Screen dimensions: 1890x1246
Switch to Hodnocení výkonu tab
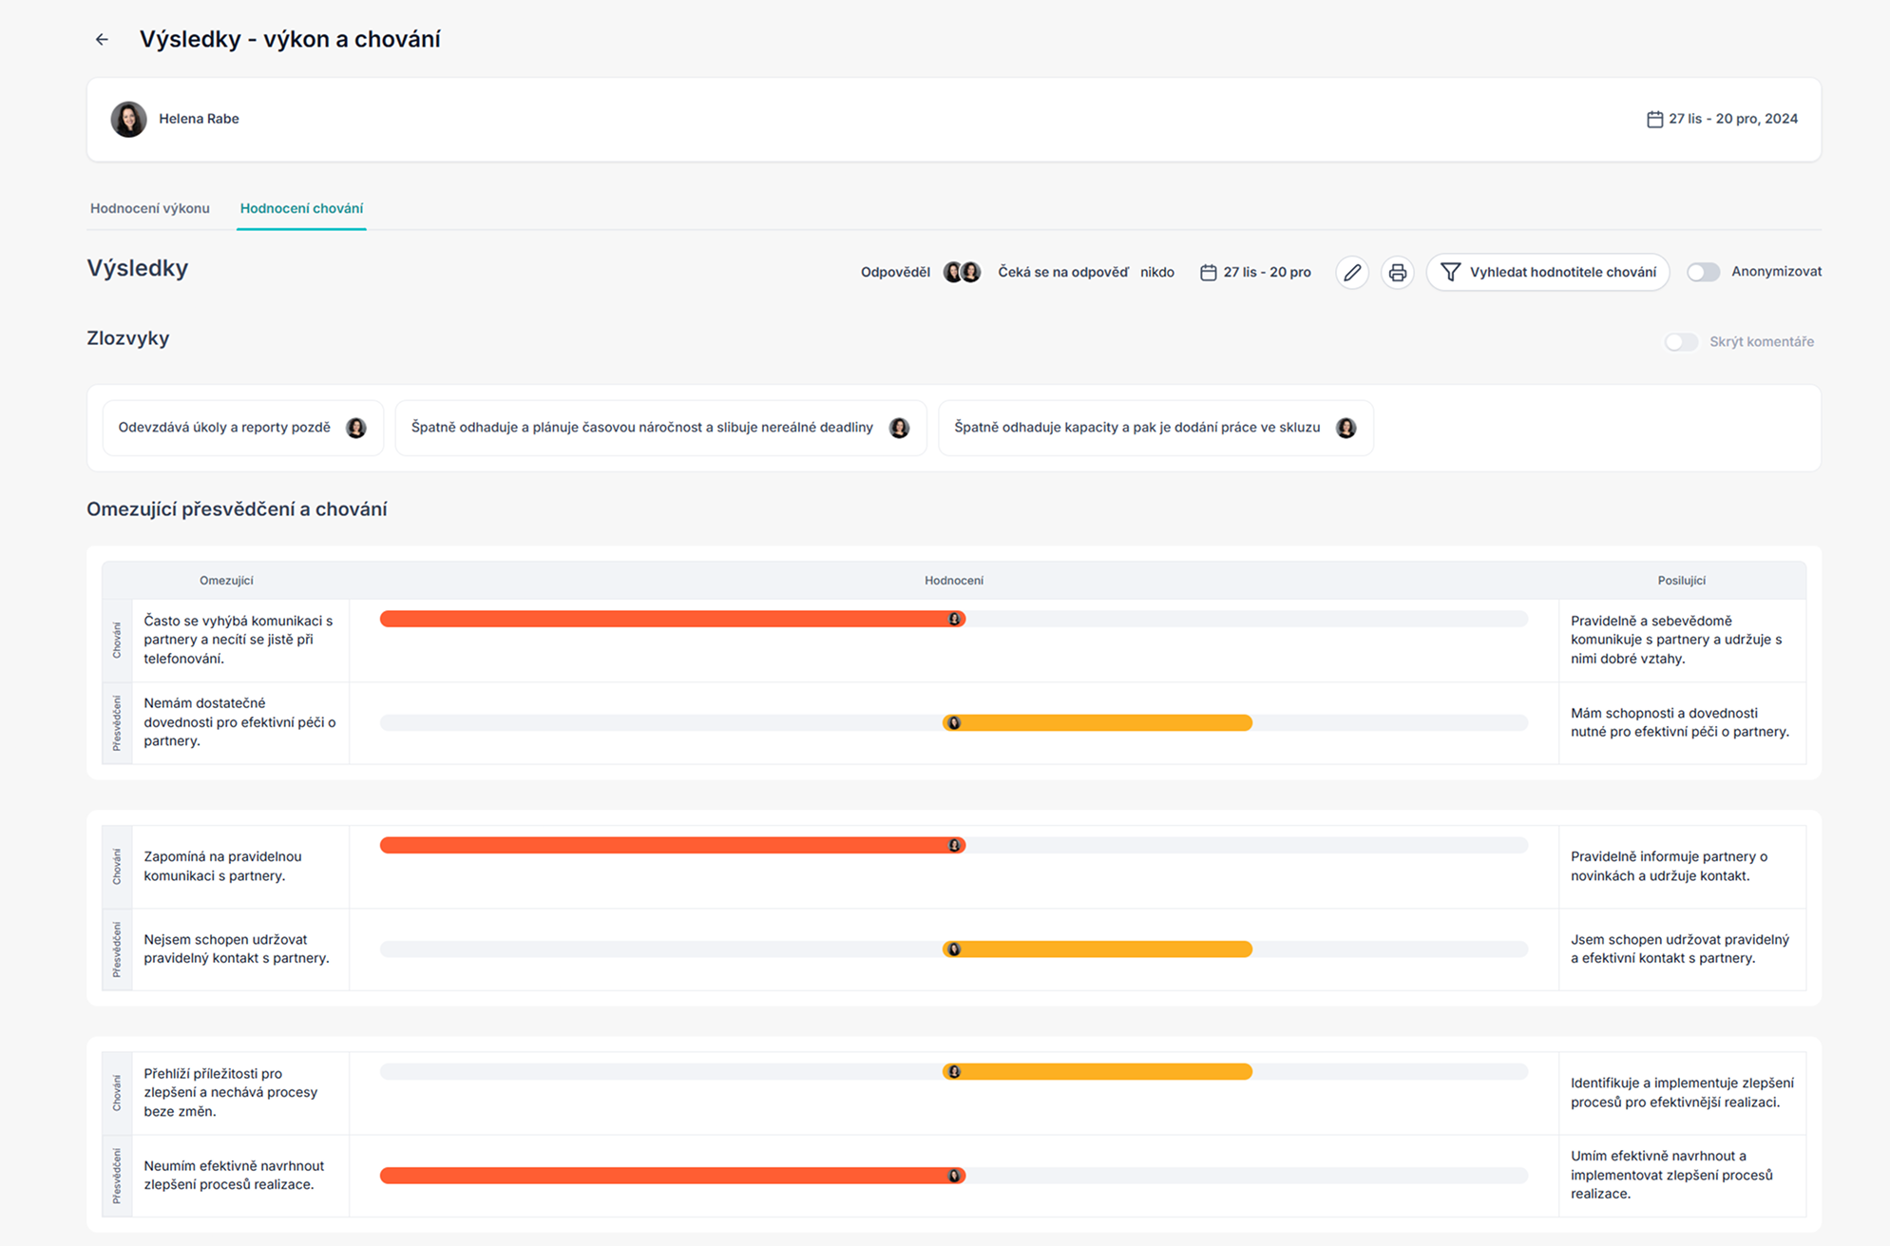coord(150,208)
